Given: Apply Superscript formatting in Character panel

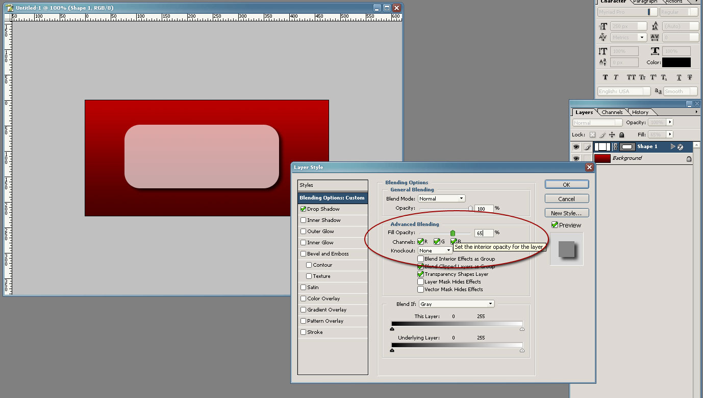Looking at the screenshot, I should pyautogui.click(x=654, y=77).
